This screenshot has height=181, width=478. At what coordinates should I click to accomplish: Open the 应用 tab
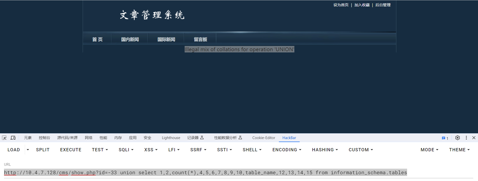point(133,138)
